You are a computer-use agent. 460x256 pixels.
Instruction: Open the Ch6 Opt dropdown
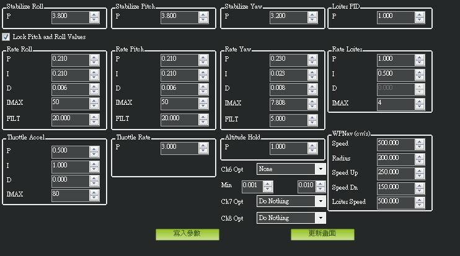click(320, 169)
